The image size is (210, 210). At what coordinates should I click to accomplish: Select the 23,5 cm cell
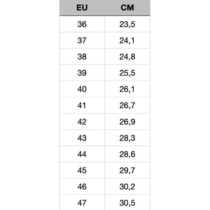tap(127, 24)
